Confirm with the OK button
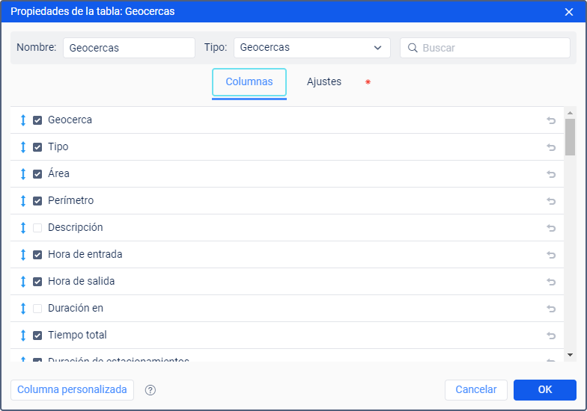The height and width of the screenshot is (411, 587). (545, 390)
